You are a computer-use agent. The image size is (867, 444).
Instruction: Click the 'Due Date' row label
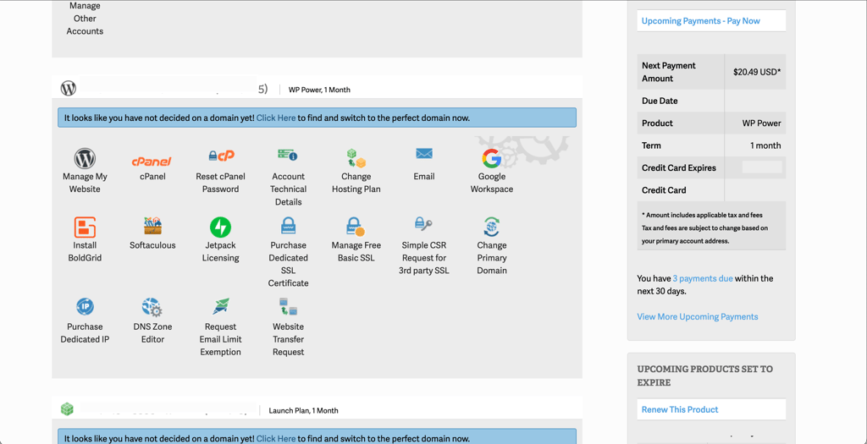(x=660, y=101)
